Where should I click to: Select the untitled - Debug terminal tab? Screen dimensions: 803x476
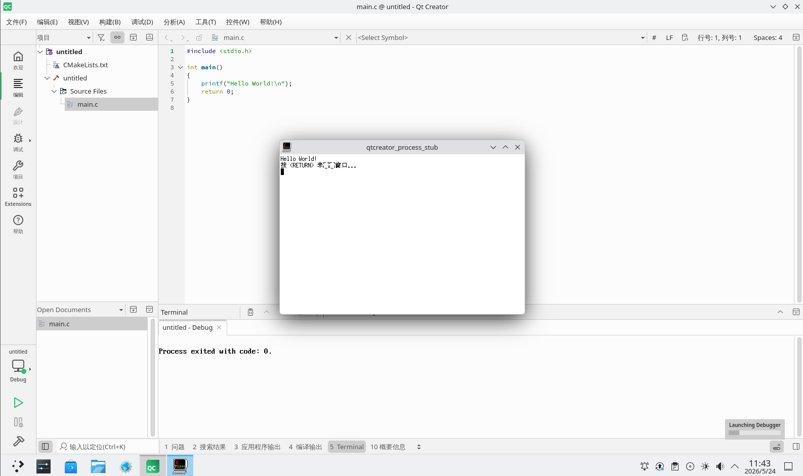click(188, 327)
